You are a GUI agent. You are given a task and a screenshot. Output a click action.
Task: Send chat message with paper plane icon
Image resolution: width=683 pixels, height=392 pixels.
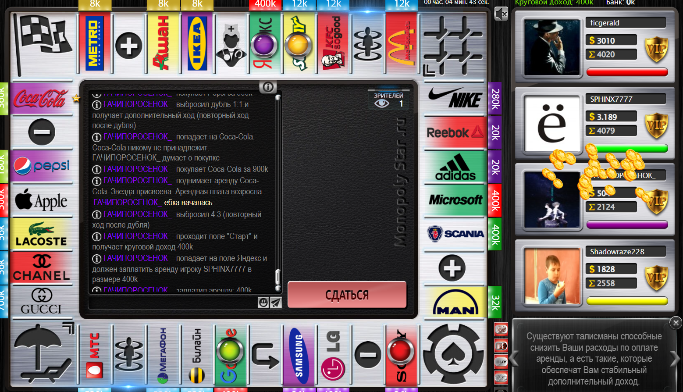pos(276,303)
